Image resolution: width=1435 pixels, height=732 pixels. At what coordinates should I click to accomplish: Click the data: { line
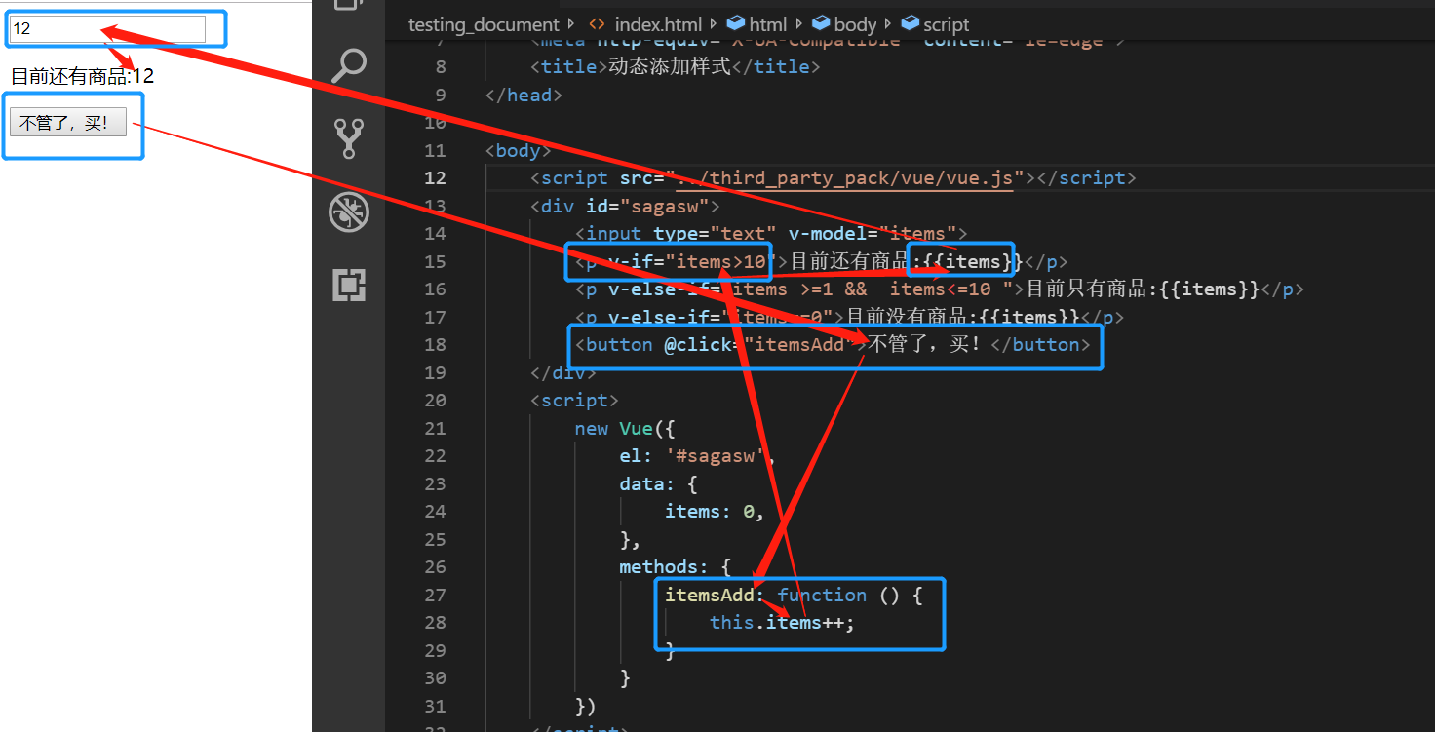pyautogui.click(x=659, y=483)
